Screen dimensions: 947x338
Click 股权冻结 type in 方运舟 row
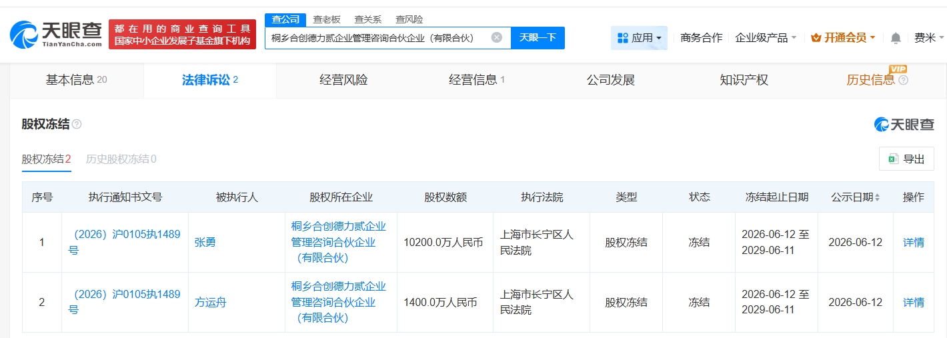[626, 303]
